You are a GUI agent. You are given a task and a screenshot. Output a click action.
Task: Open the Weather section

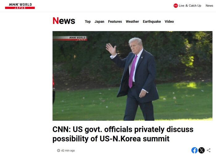pyautogui.click(x=132, y=22)
